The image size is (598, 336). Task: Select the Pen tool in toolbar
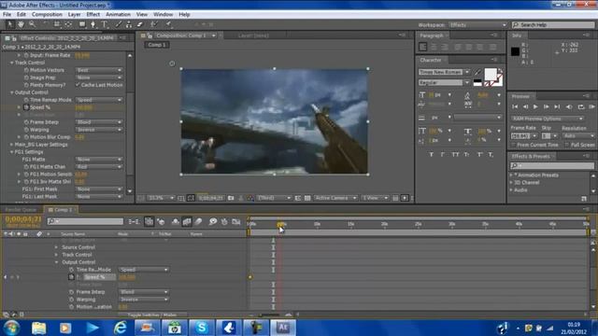(x=93, y=24)
